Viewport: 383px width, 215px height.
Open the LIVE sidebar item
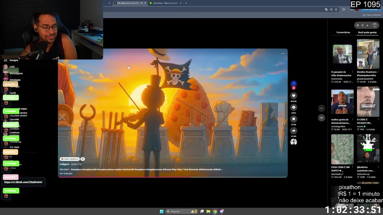[12, 67]
